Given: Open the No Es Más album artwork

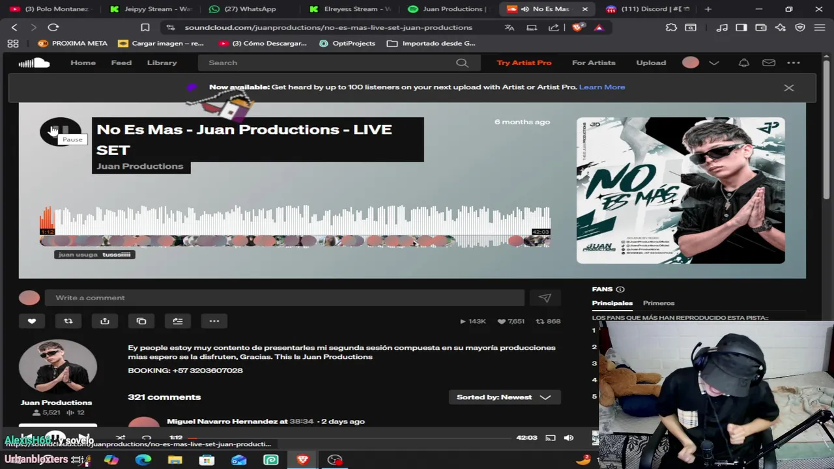Looking at the screenshot, I should point(680,190).
